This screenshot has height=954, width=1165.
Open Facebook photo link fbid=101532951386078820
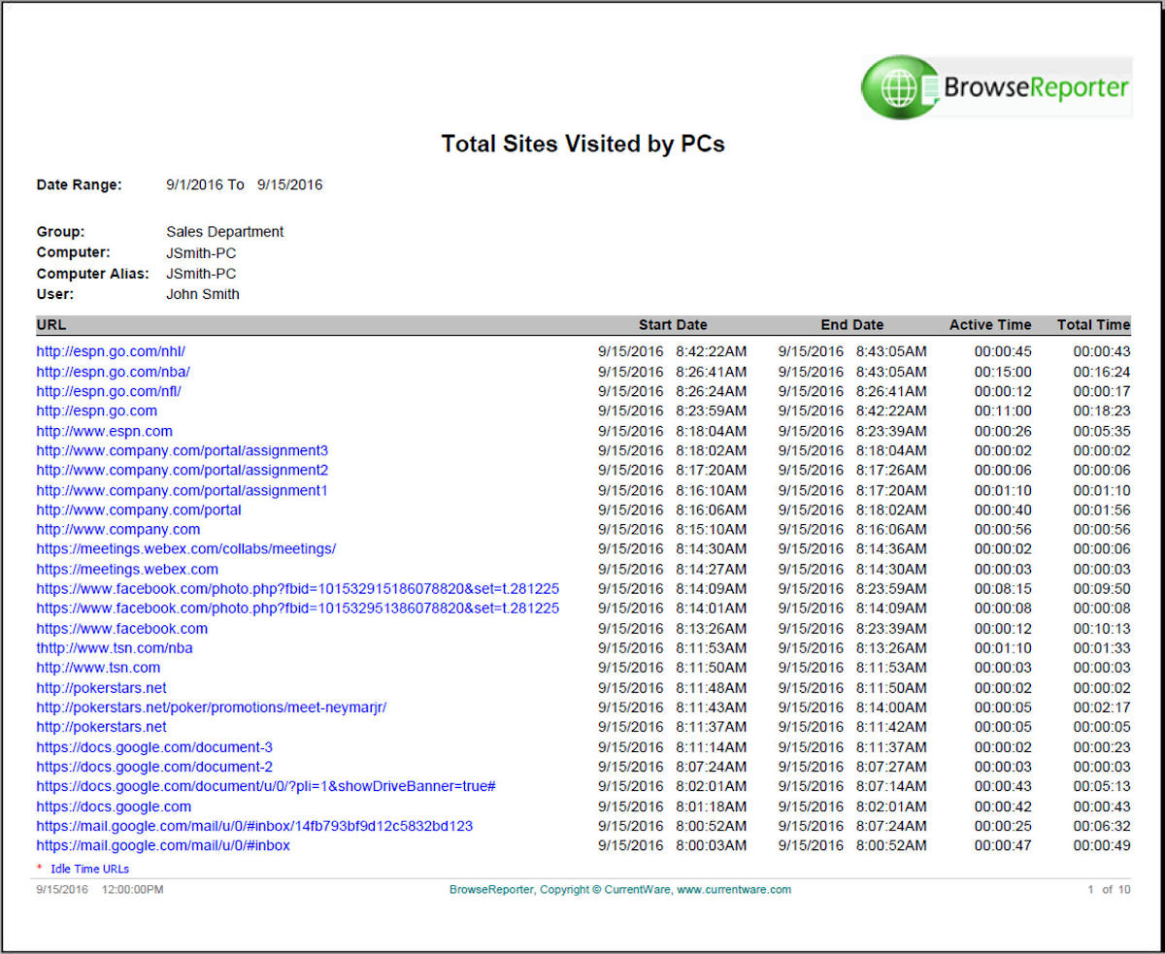(x=297, y=608)
